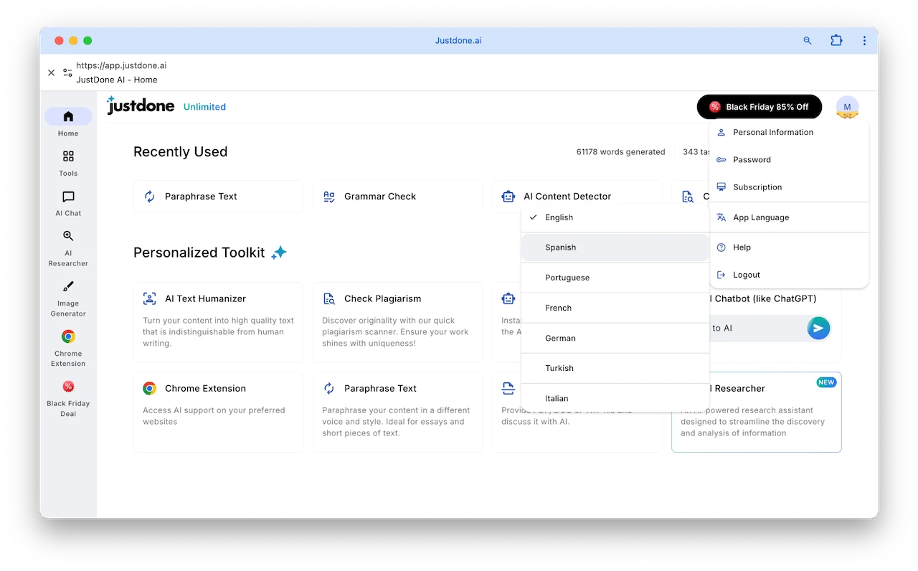
Task: Click Black Friday 85% Off button
Action: 759,107
